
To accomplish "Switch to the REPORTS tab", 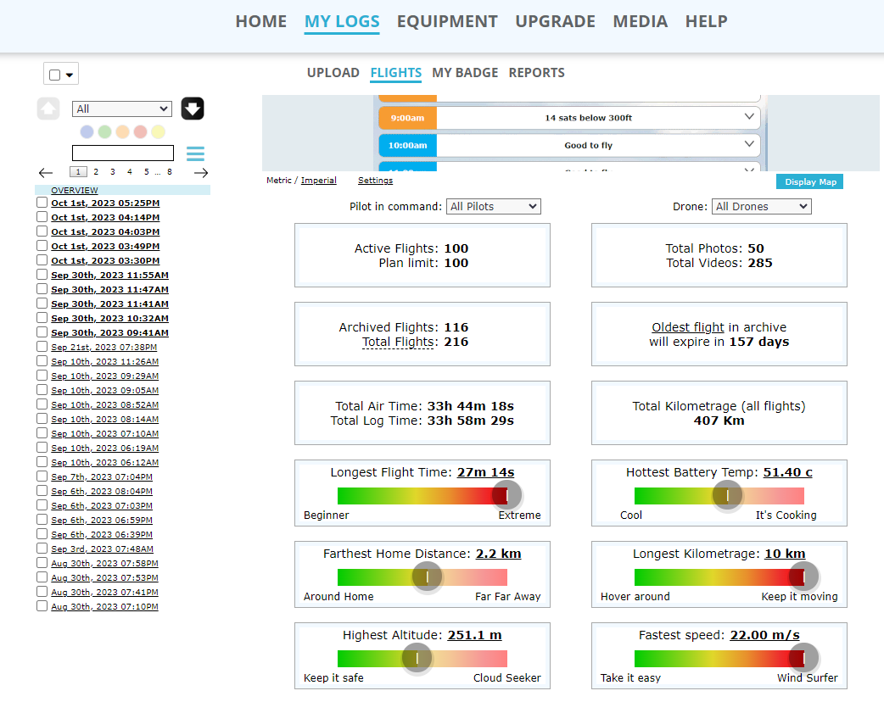I will coord(536,73).
